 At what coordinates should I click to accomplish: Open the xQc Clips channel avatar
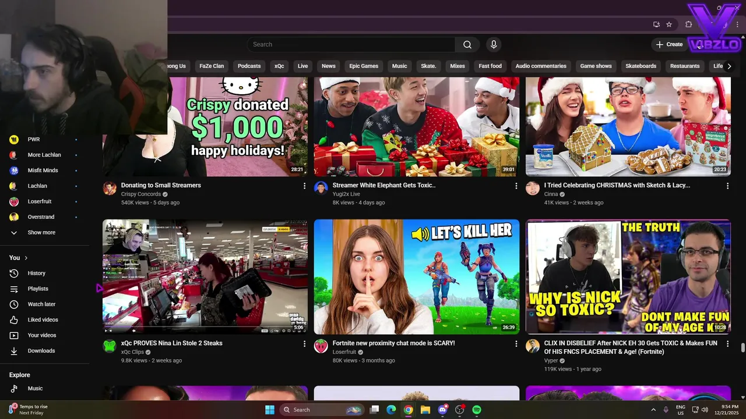click(x=110, y=346)
